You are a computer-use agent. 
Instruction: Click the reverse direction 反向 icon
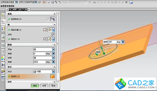click(x=53, y=34)
